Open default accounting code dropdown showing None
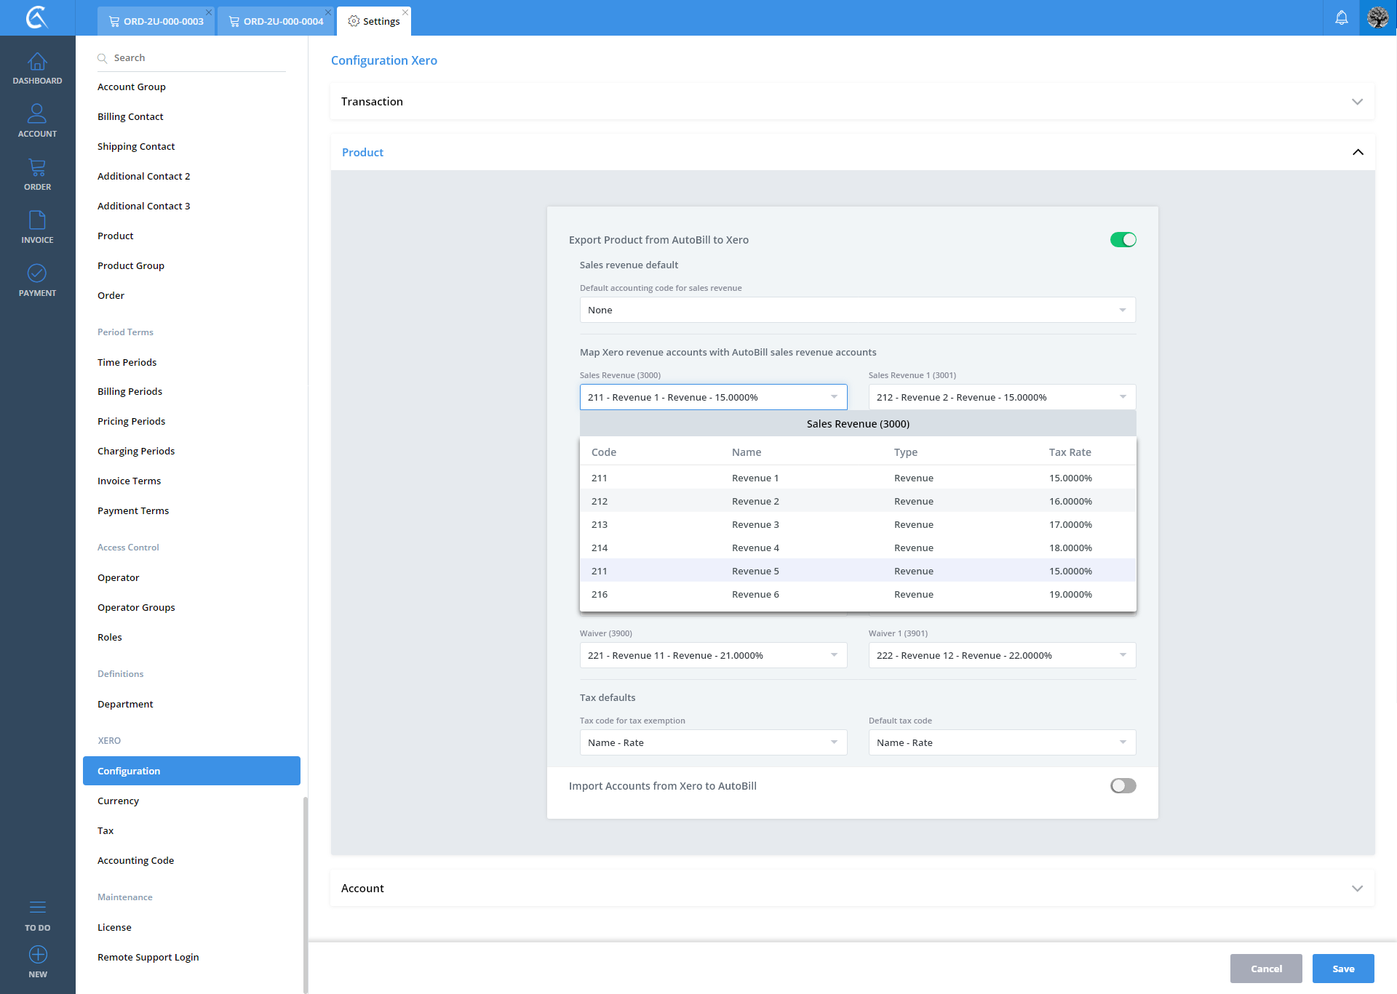The width and height of the screenshot is (1397, 994). (x=857, y=310)
